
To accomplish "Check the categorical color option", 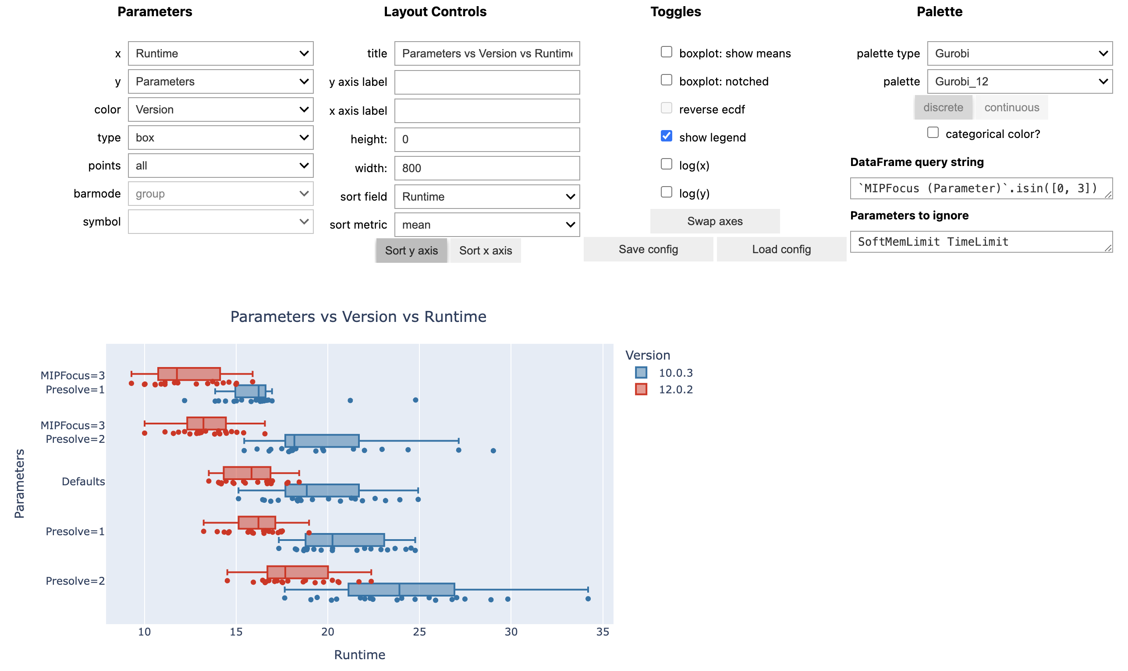I will tap(933, 132).
